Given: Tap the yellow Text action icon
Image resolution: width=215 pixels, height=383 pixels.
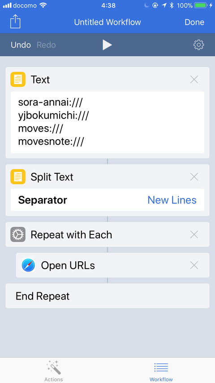Looking at the screenshot, I should (18, 79).
